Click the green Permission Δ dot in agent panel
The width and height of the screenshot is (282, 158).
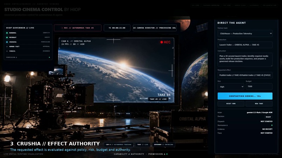tap(272, 125)
